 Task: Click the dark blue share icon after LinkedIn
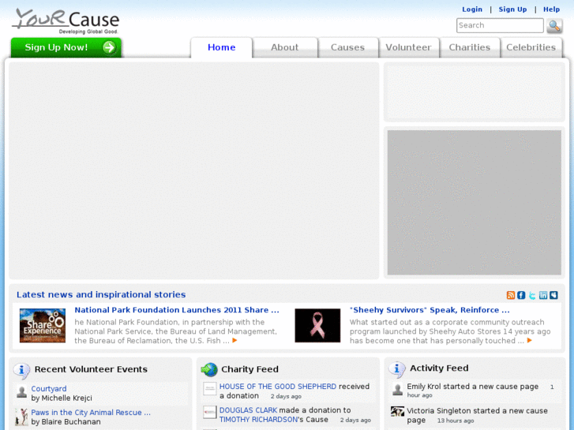(x=553, y=295)
